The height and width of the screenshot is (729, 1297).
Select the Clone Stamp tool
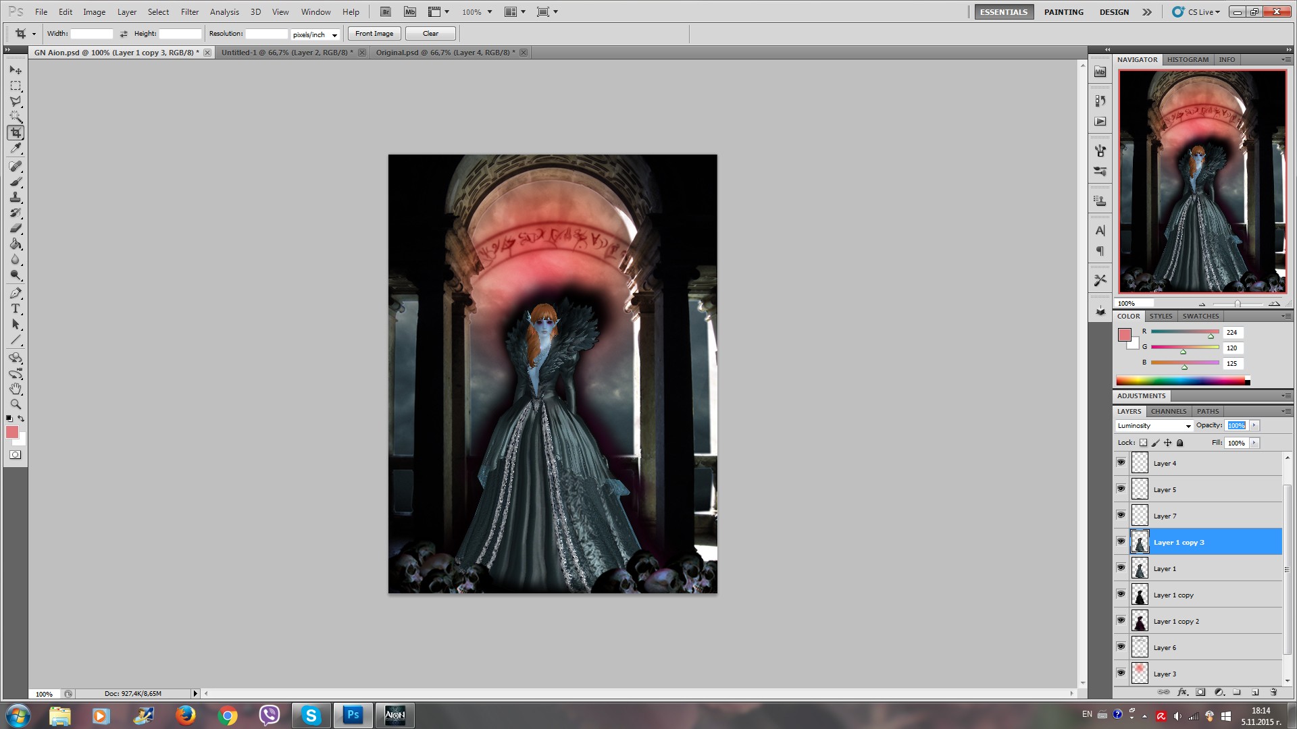point(16,197)
